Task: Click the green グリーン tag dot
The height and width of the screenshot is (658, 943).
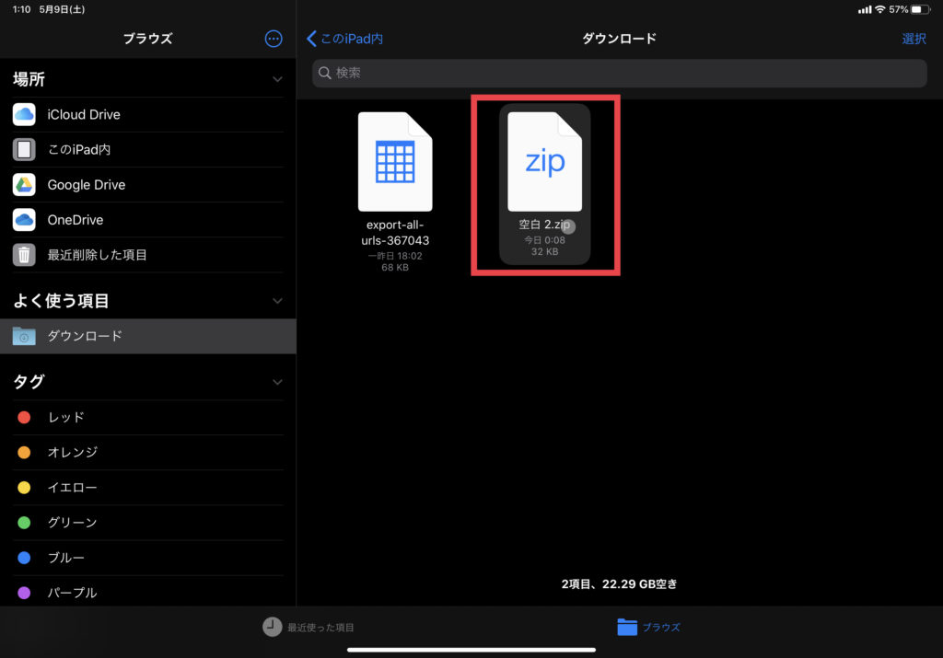Action: point(24,523)
